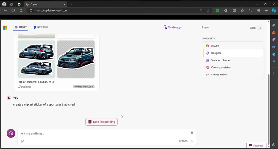Image resolution: width=278 pixels, height=149 pixels.
Task: Click the Powered by DALL-E 3 badge
Action: tap(84, 87)
